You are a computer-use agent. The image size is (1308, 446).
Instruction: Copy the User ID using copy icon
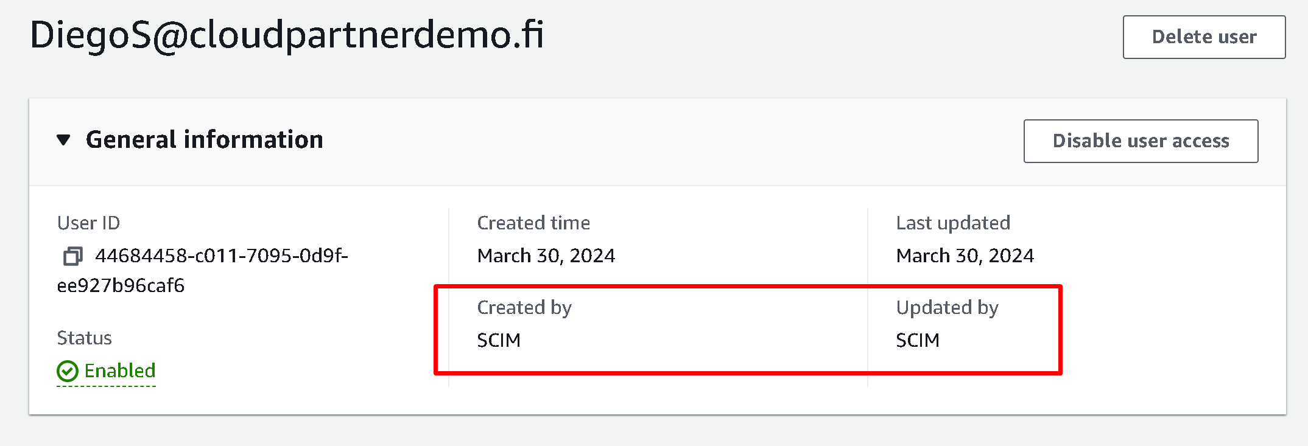[x=72, y=256]
